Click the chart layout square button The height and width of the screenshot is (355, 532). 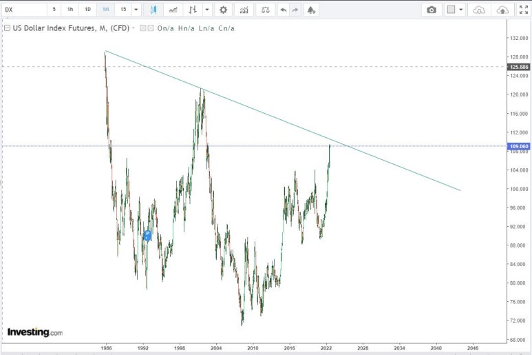pyautogui.click(x=451, y=10)
